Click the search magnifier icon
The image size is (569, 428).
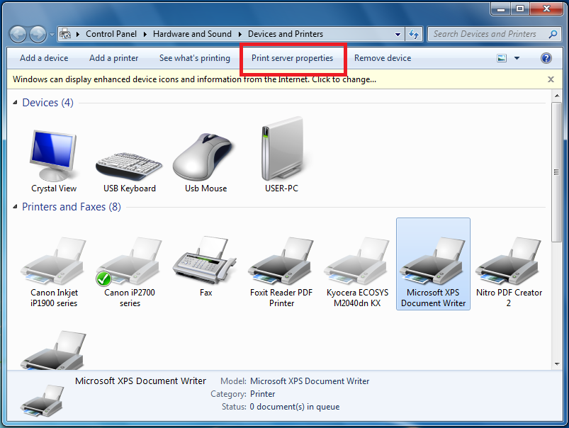tap(553, 34)
